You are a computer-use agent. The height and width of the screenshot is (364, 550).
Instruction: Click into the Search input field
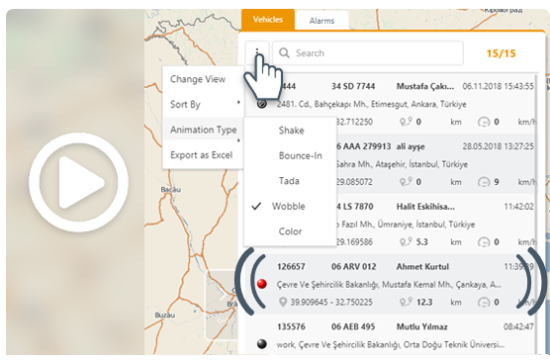368,53
